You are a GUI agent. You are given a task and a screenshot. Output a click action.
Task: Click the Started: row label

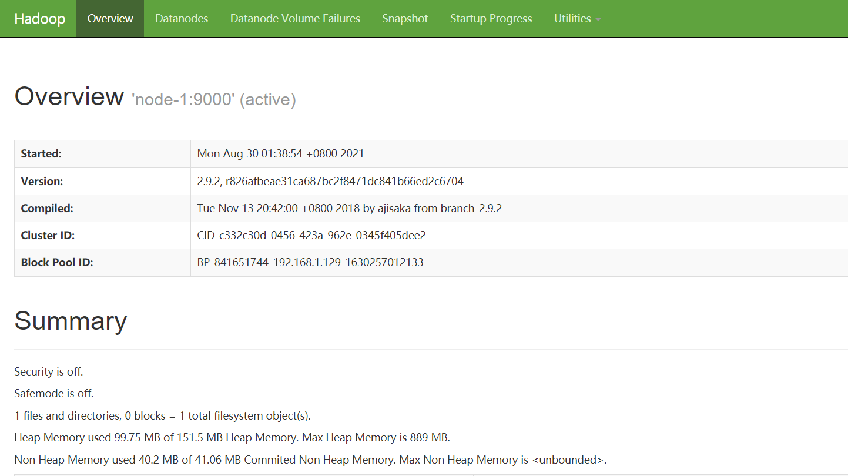41,154
